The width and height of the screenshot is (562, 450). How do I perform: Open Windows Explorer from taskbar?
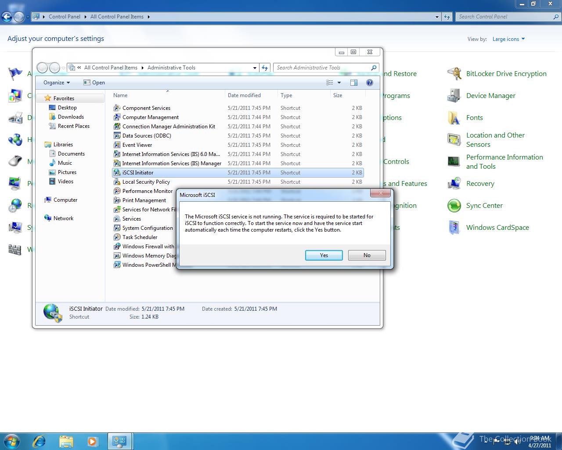(x=66, y=441)
